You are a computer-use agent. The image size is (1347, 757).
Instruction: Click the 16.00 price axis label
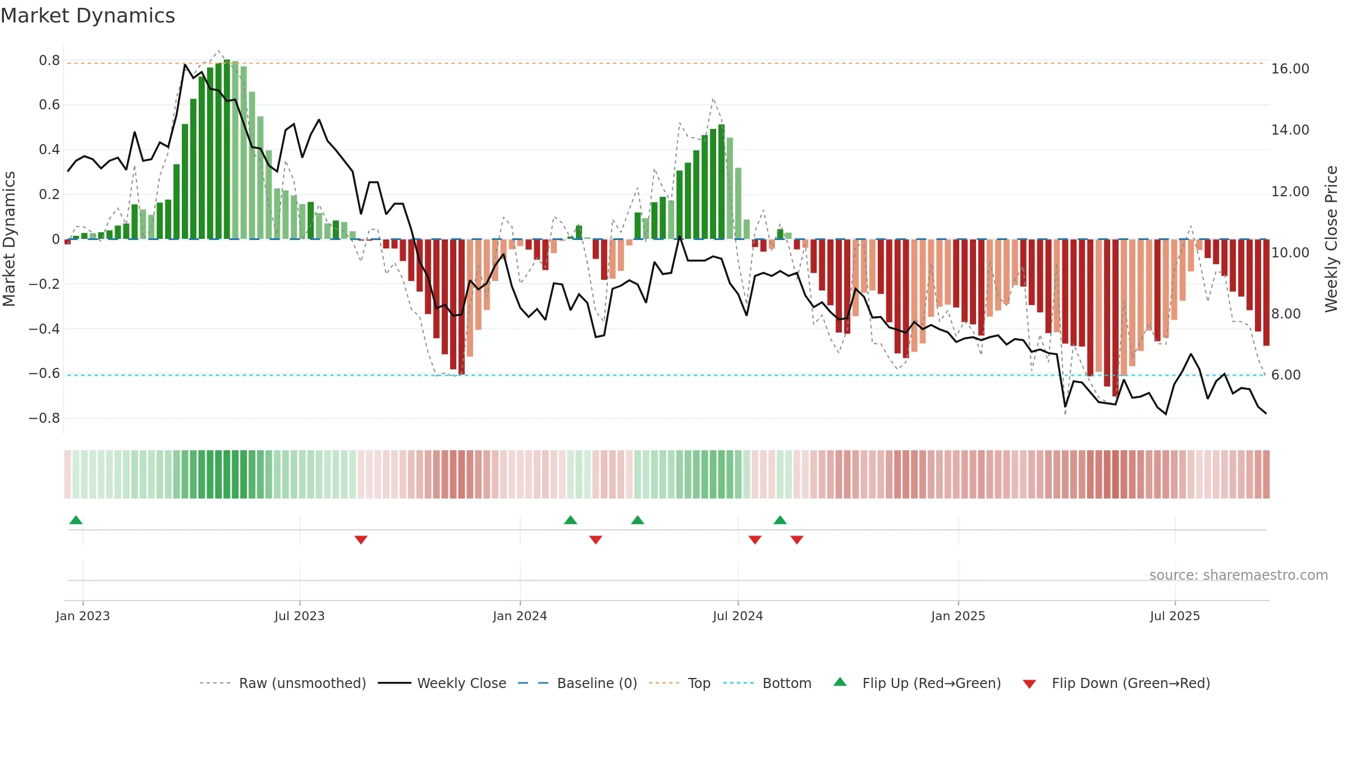click(x=1290, y=69)
